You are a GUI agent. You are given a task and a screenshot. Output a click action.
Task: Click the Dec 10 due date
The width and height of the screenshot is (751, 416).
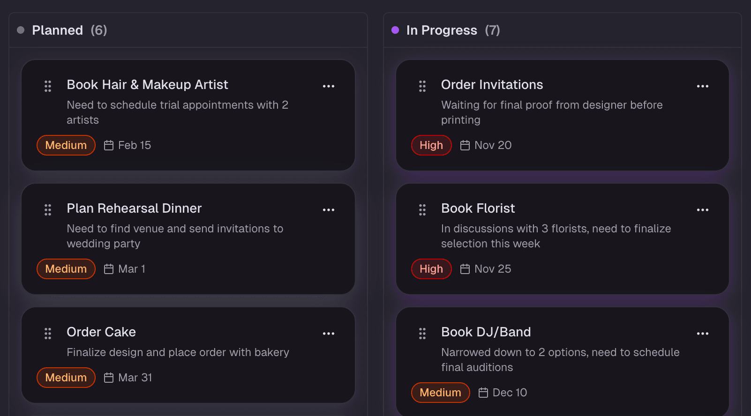tap(509, 393)
